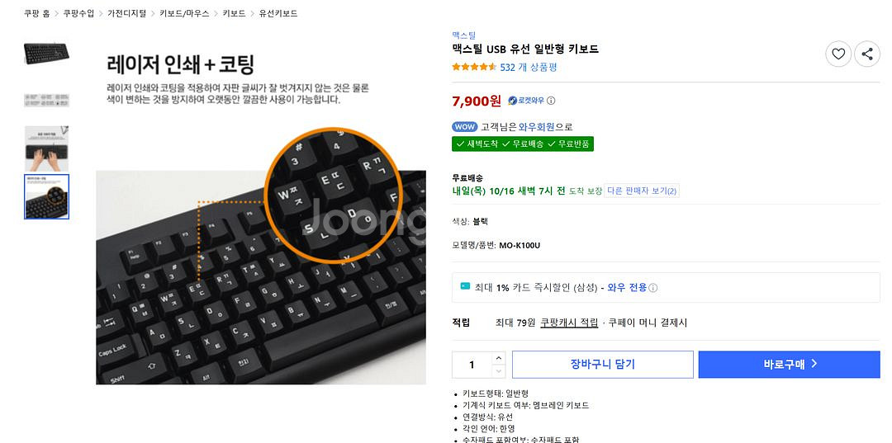This screenshot has height=443, width=892.
Task: Click the star rating icons
Action: [x=474, y=67]
